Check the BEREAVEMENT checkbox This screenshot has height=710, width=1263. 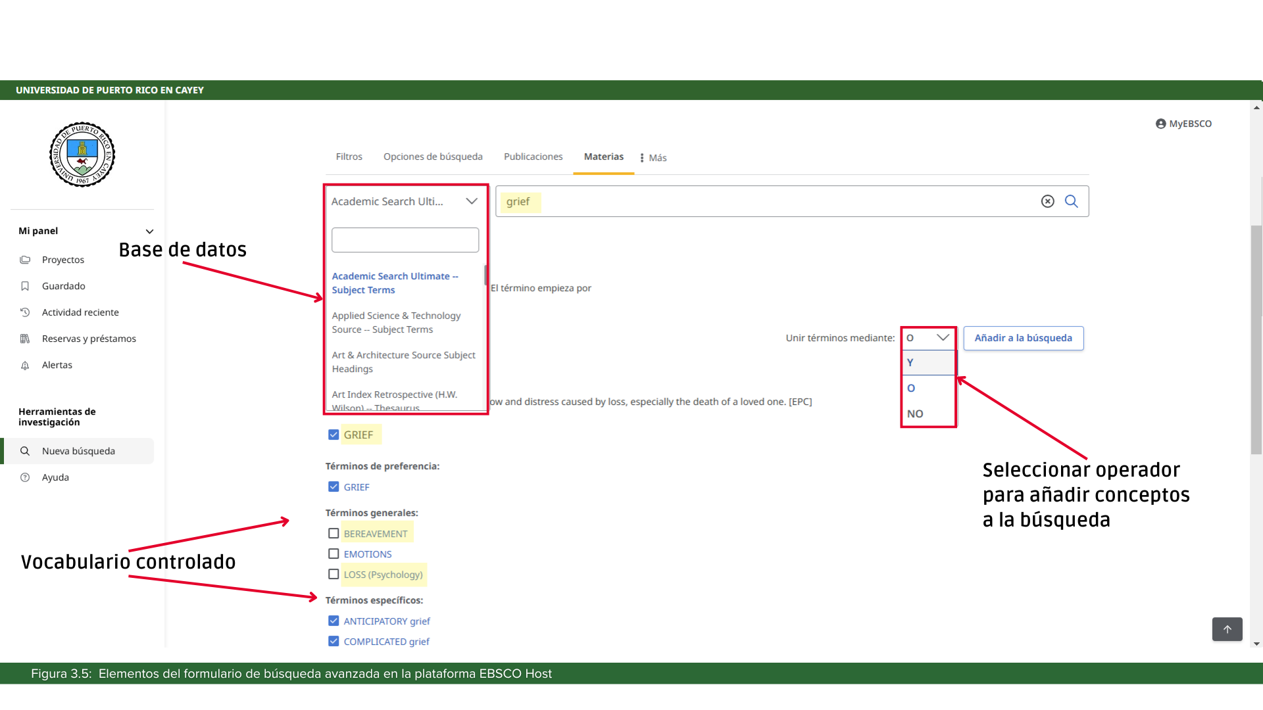(334, 533)
